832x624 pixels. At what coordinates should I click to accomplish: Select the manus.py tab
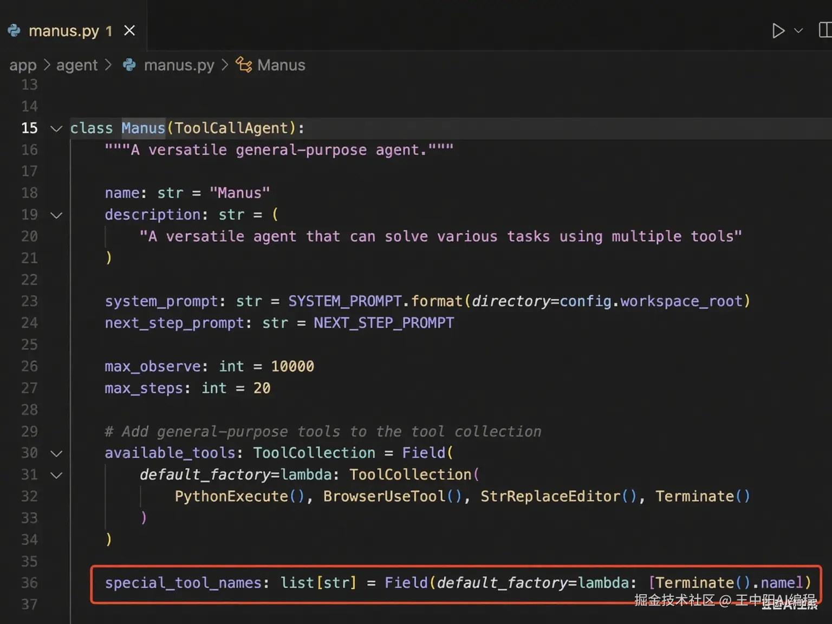click(73, 30)
